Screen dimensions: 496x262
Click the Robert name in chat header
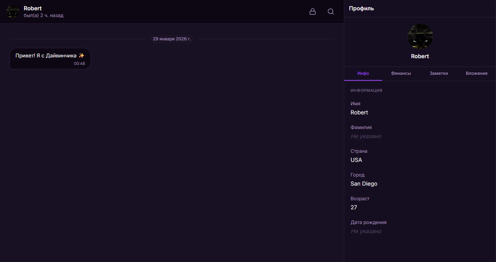click(x=32, y=8)
